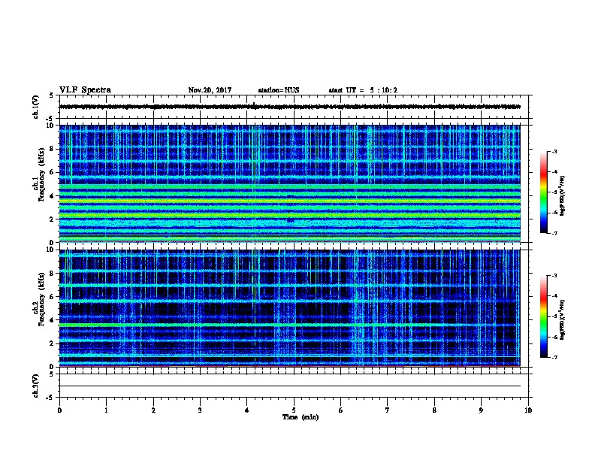Click the lower color scale bar

[543, 316]
